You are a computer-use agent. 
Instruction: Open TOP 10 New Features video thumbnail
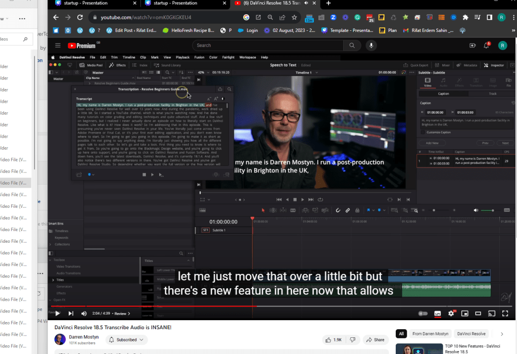[x=419, y=349]
